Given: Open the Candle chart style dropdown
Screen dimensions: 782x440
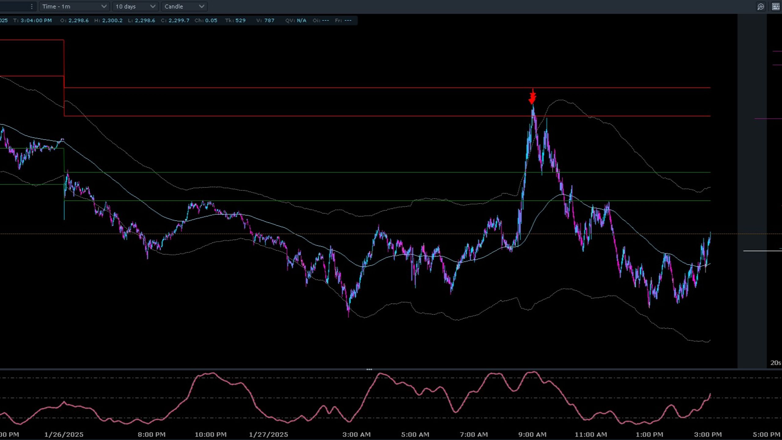Looking at the screenshot, I should tap(184, 6).
